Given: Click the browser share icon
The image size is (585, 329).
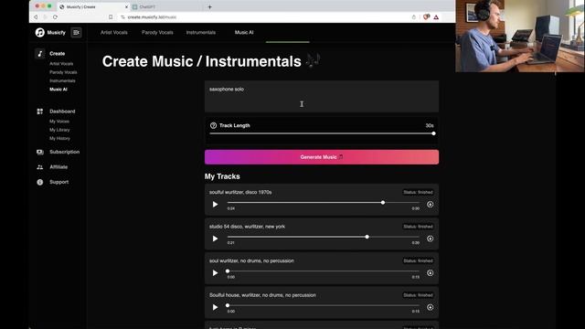Looking at the screenshot, I should pyautogui.click(x=414, y=17).
